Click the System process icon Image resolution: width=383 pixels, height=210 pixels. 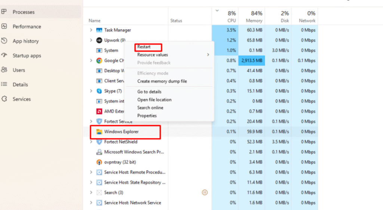point(99,50)
